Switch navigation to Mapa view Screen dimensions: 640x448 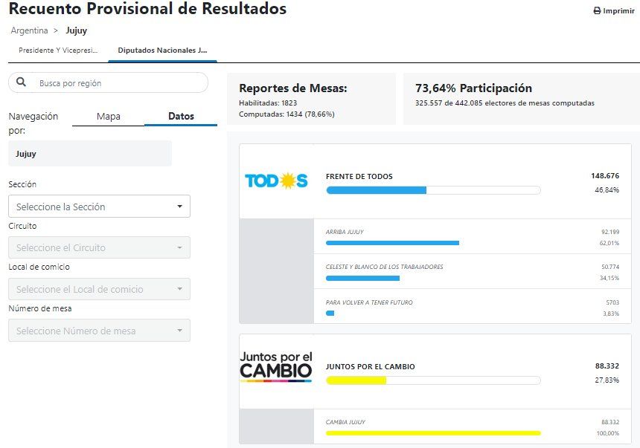coord(108,117)
